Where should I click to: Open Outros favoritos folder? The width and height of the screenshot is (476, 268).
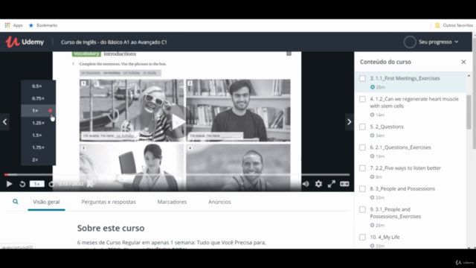[454, 25]
